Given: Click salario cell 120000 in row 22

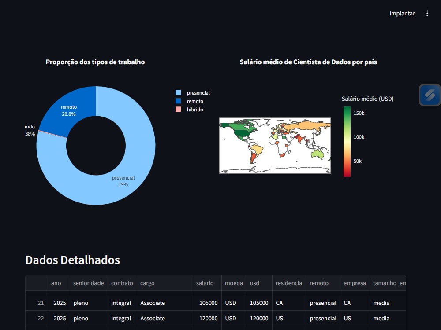Looking at the screenshot, I should tap(207, 318).
